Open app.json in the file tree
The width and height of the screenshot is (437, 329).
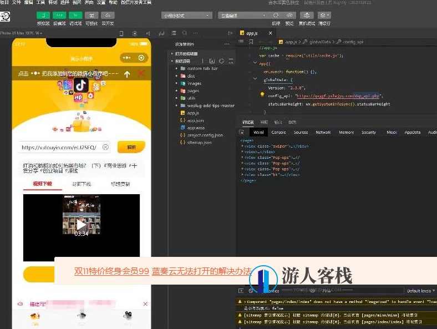(195, 120)
